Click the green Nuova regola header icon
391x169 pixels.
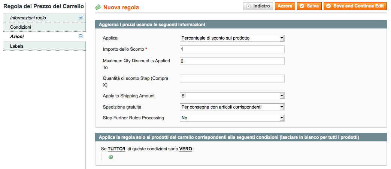click(98, 7)
